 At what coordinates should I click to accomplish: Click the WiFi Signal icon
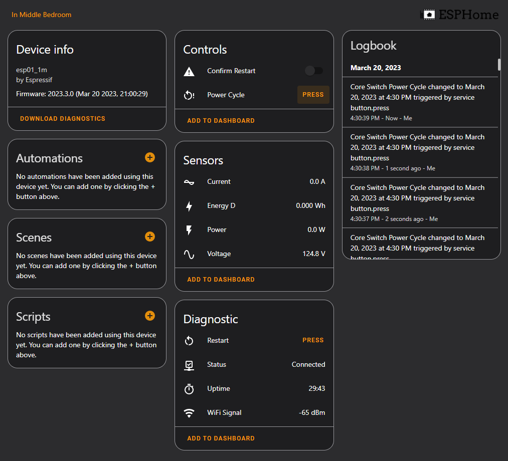tap(189, 413)
